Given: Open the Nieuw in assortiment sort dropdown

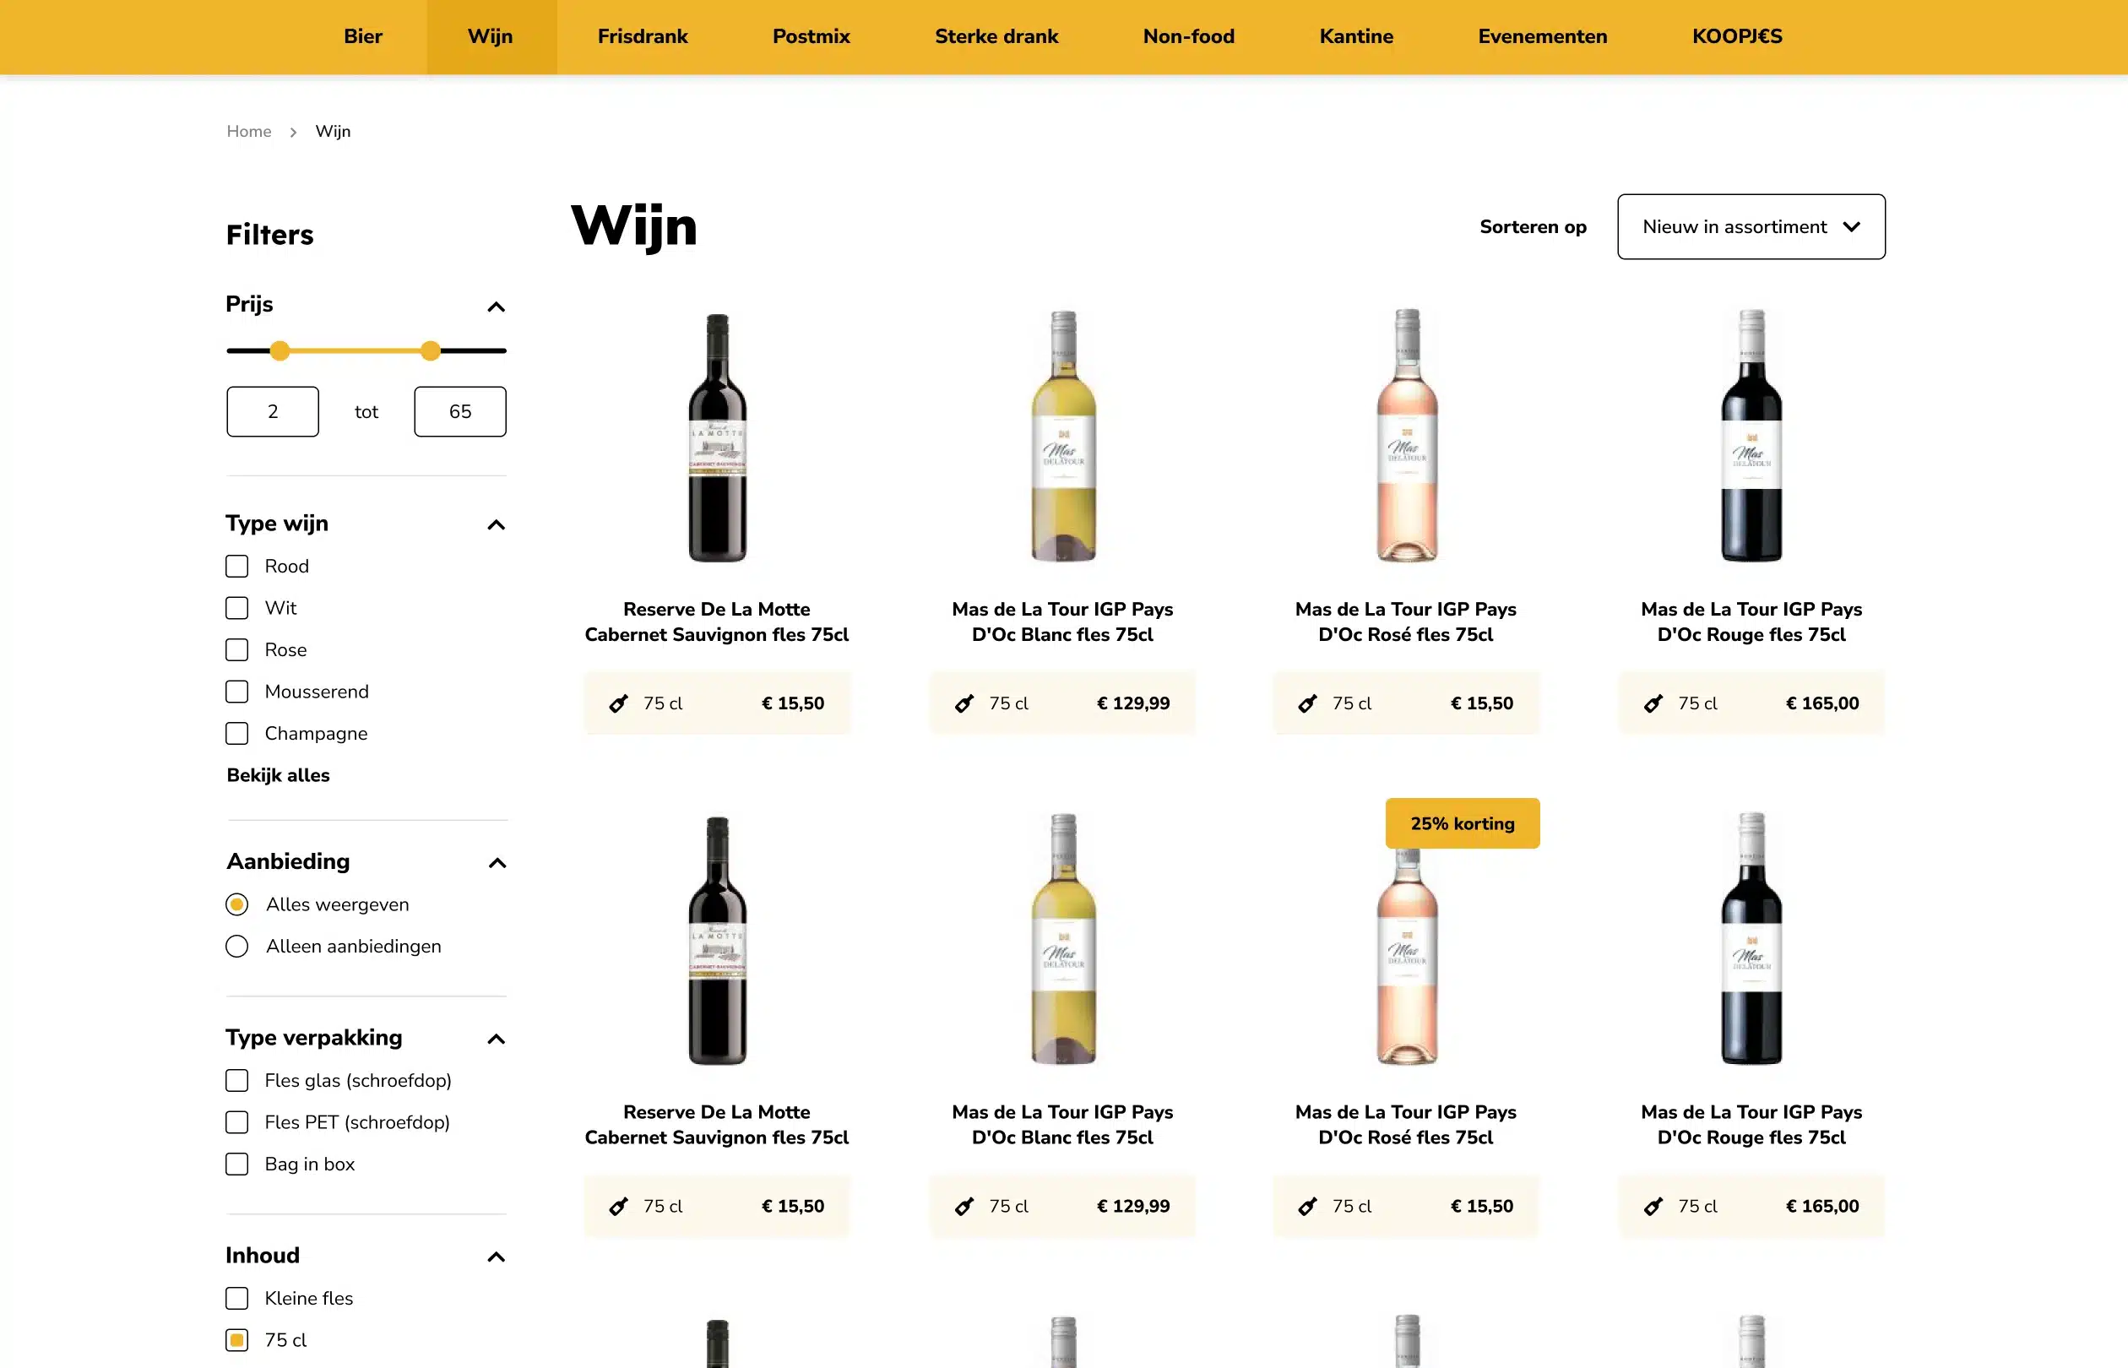Looking at the screenshot, I should click(1751, 227).
